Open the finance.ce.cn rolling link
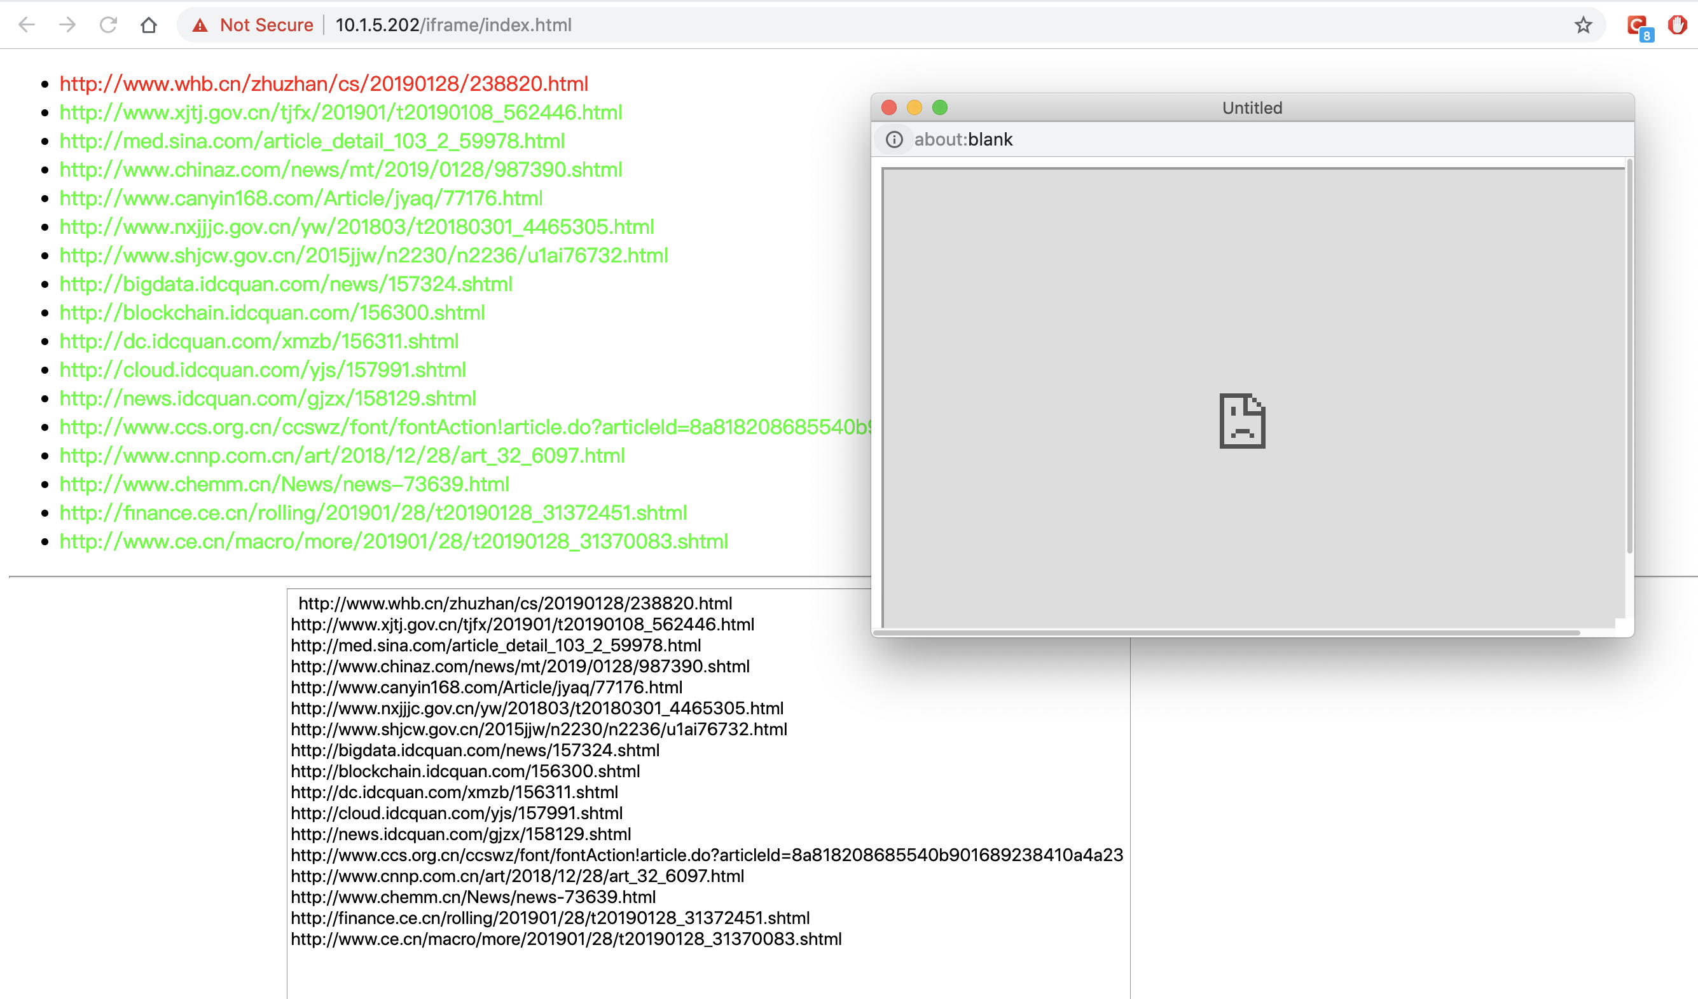The image size is (1698, 999). point(373,513)
